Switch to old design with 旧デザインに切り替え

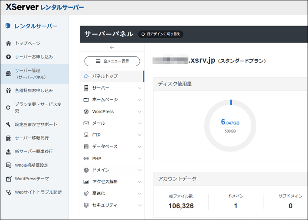click(x=161, y=34)
